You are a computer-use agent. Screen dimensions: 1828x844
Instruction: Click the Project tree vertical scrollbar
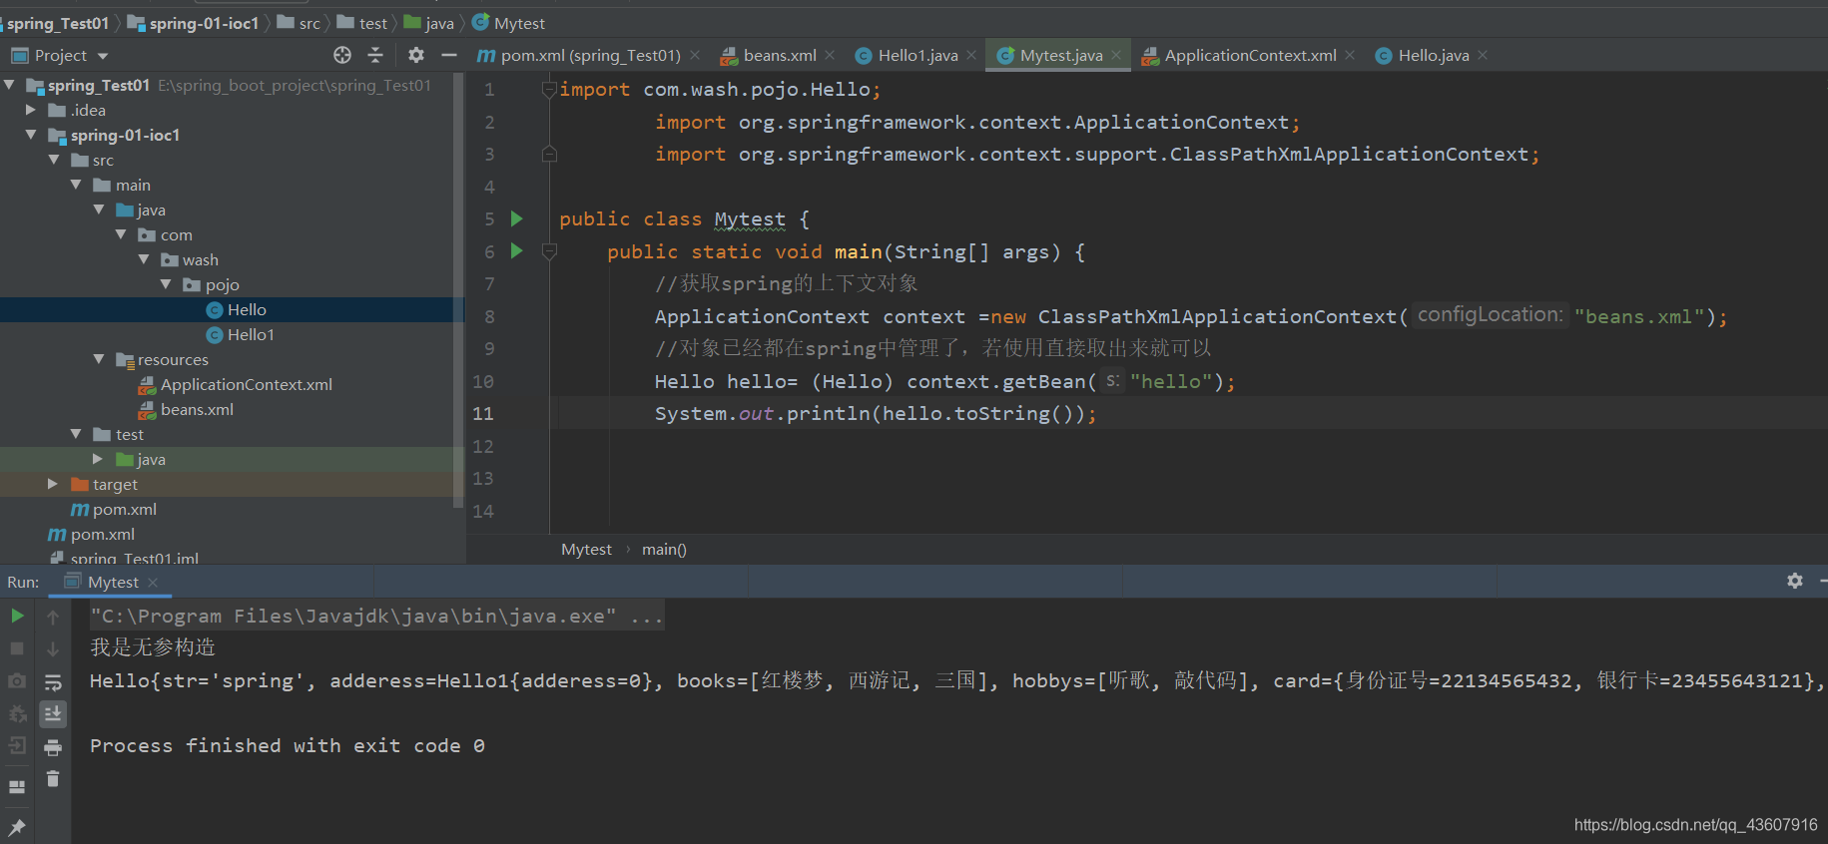click(x=458, y=289)
